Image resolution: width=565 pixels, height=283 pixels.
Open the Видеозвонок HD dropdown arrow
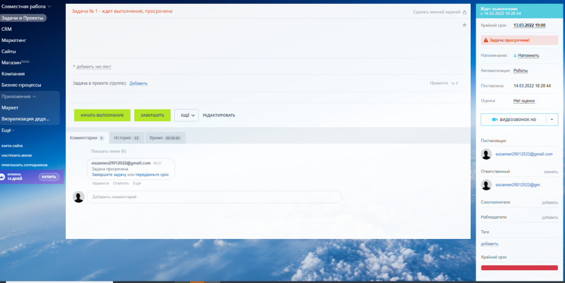pos(552,119)
